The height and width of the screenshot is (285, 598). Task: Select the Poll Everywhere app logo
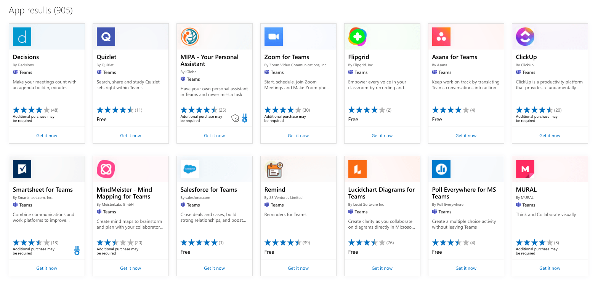tap(441, 169)
